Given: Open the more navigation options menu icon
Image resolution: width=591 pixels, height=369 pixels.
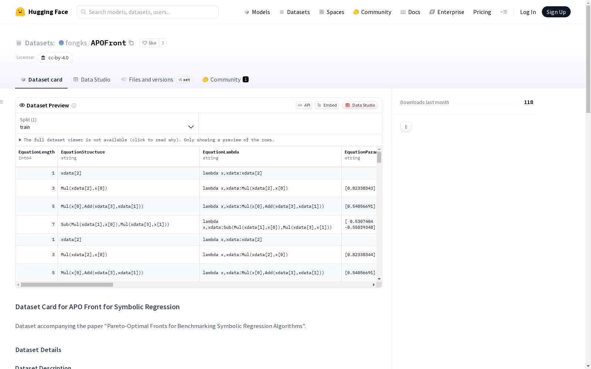Looking at the screenshot, I should click(503, 12).
